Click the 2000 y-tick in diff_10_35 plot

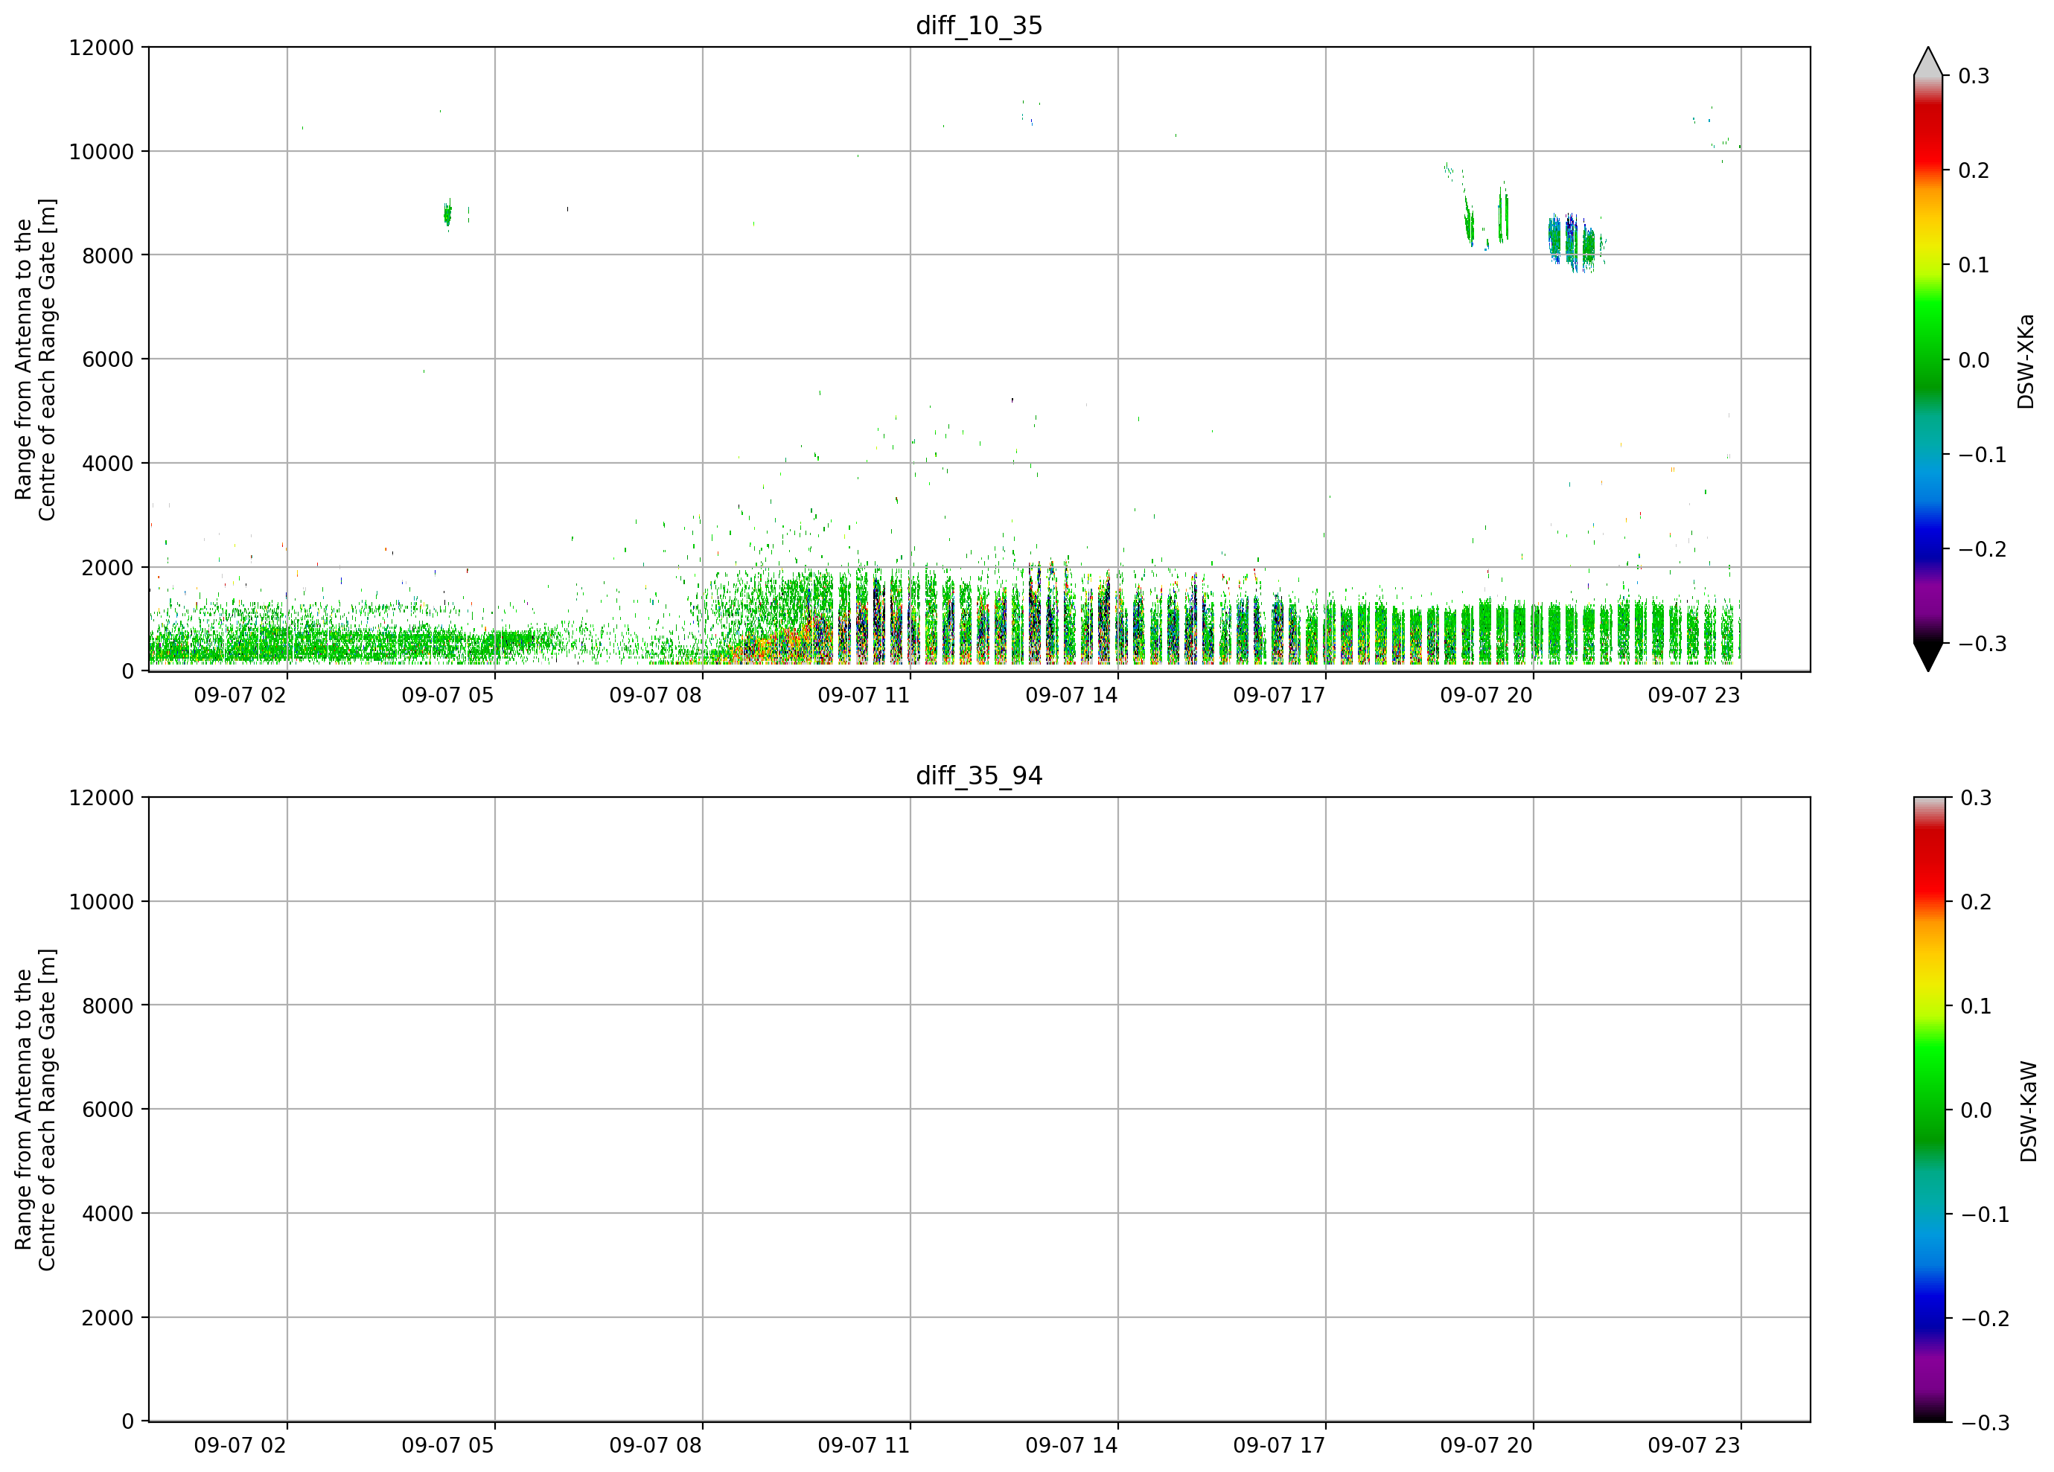click(108, 568)
